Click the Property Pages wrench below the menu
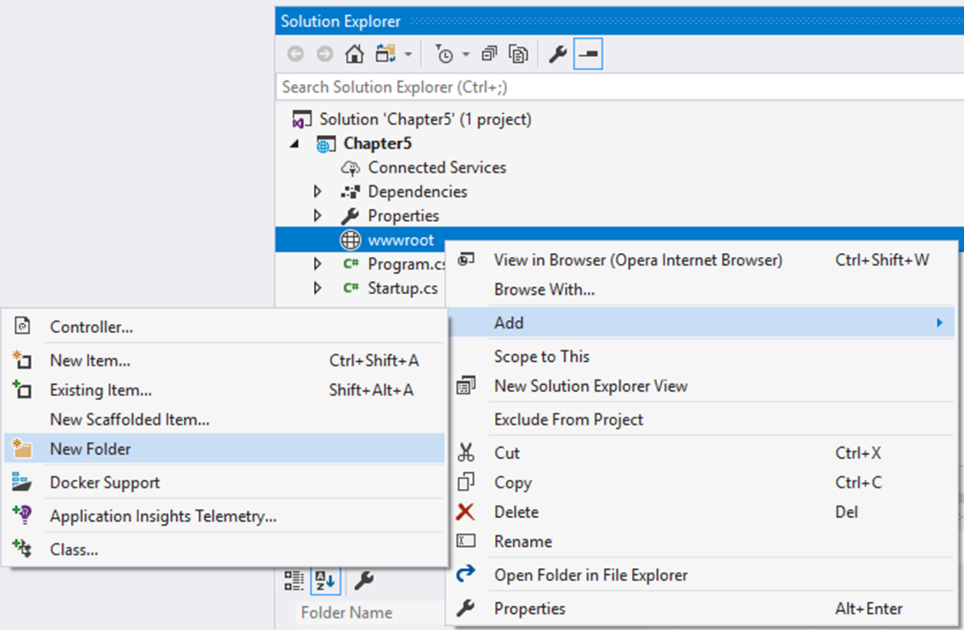964x630 pixels. point(364,580)
